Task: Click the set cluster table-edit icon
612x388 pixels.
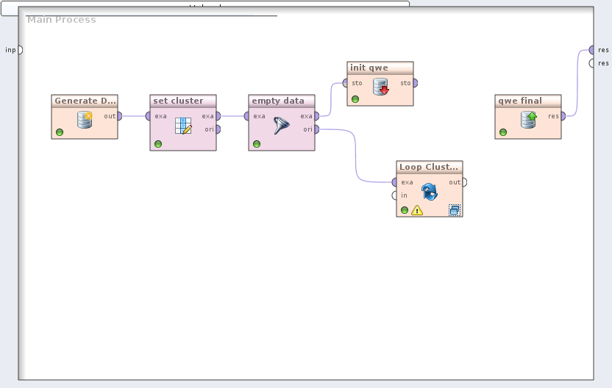Action: pos(183,126)
